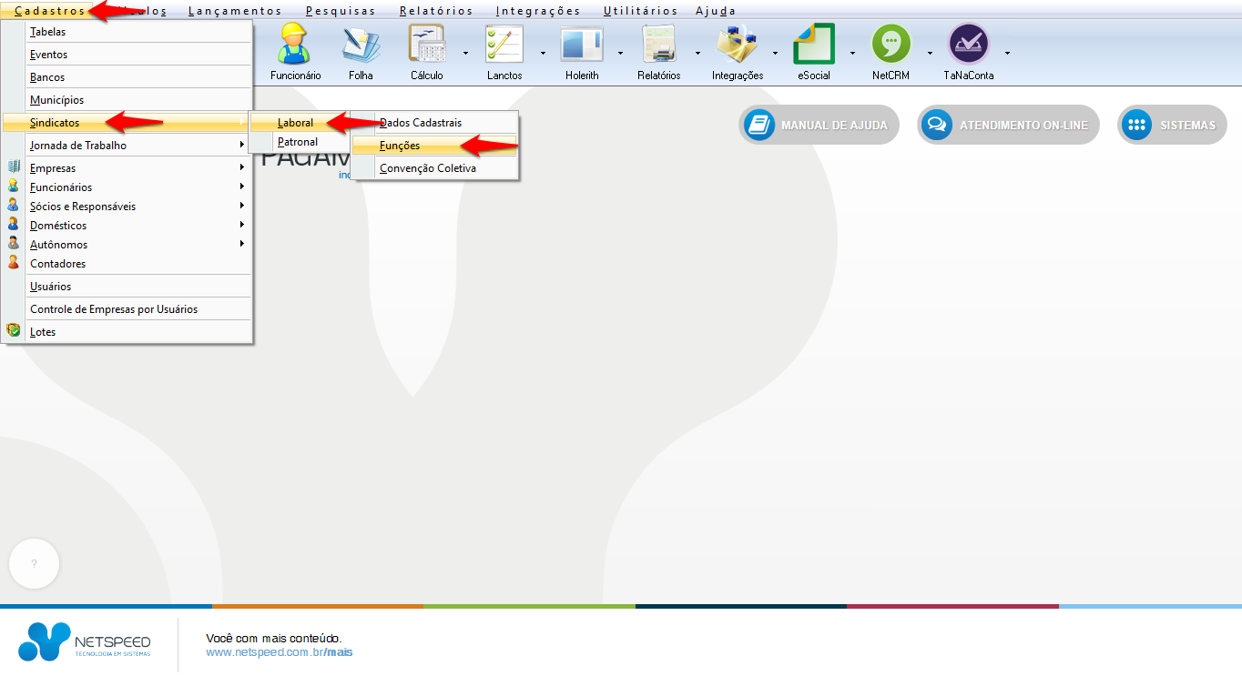Expand the Cálculo dropdown arrow
The height and width of the screenshot is (676, 1242).
pyautogui.click(x=465, y=52)
